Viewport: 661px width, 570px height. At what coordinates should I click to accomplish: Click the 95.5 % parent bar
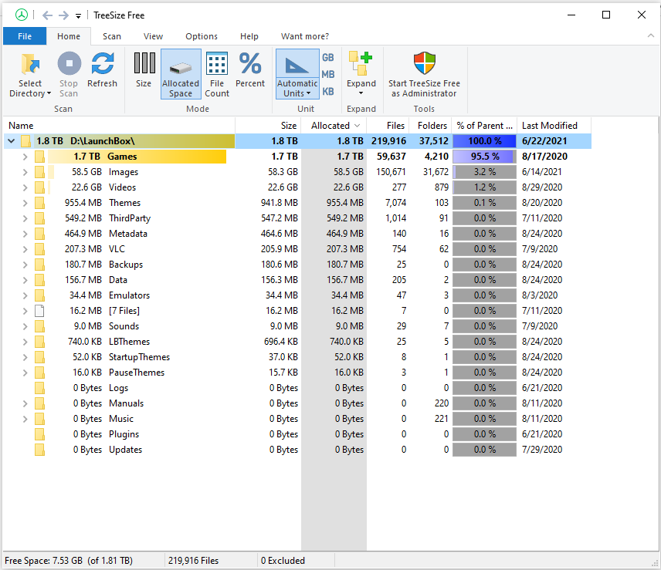tap(484, 157)
